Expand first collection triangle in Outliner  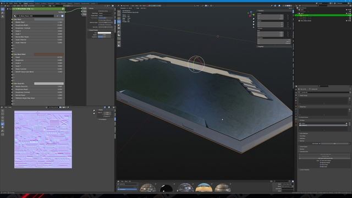pos(298,10)
